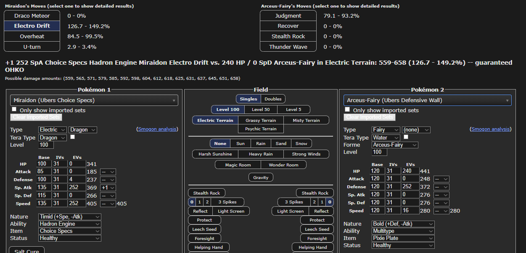Set weather to Sun
Screen dimensions: 526x253
[x=241, y=143]
